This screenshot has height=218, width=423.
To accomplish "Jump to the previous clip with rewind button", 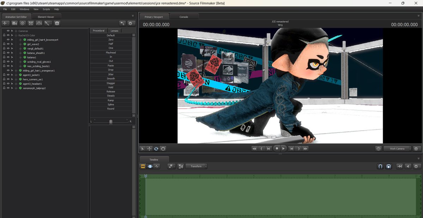I will 254,149.
